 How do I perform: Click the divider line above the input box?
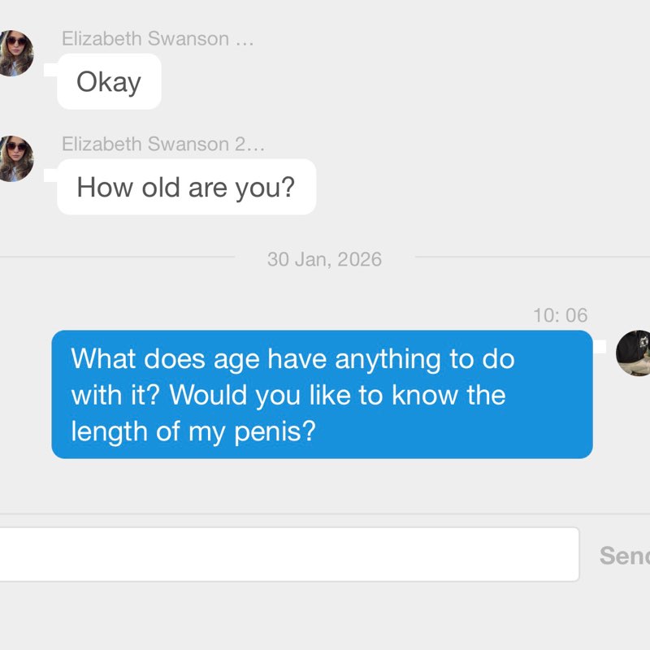coord(325,513)
